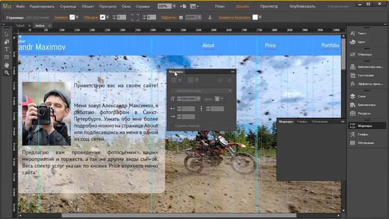389x219 pixels.
Task: Open the bullet color dropdown in the Маркеры panel
Action: pyautogui.click(x=222, y=99)
